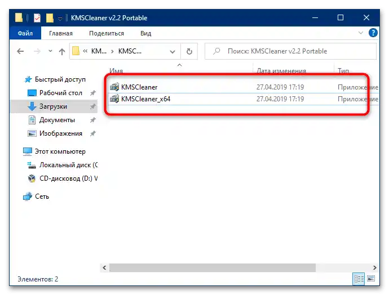Switch to large thumbnails view in status bar
This screenshot has height=295, width=389.
[x=371, y=279]
